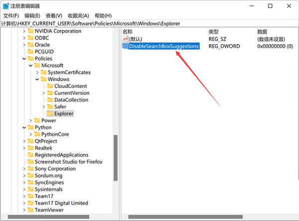Click the 类型 column header
299x221 pixels.
[214, 31]
